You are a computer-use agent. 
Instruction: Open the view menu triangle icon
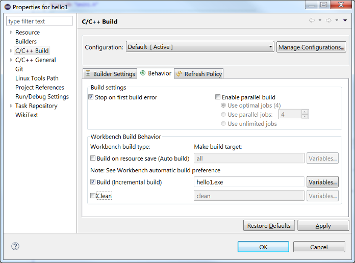(345, 20)
